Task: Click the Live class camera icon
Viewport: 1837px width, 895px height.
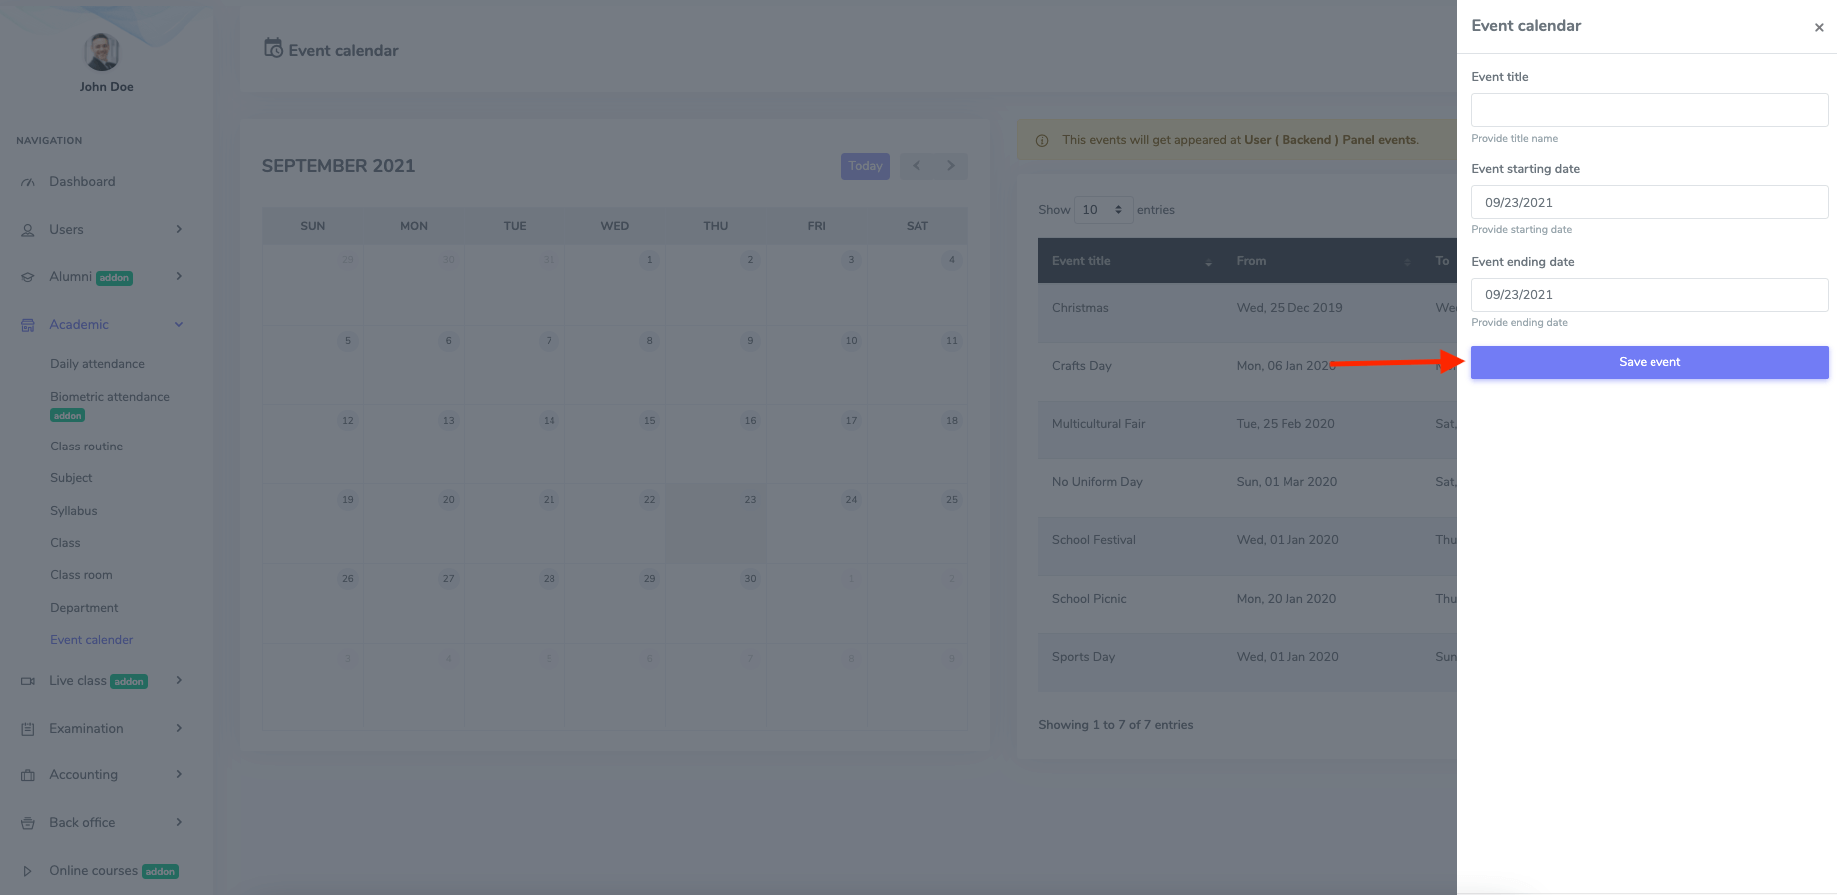Action: click(x=28, y=681)
